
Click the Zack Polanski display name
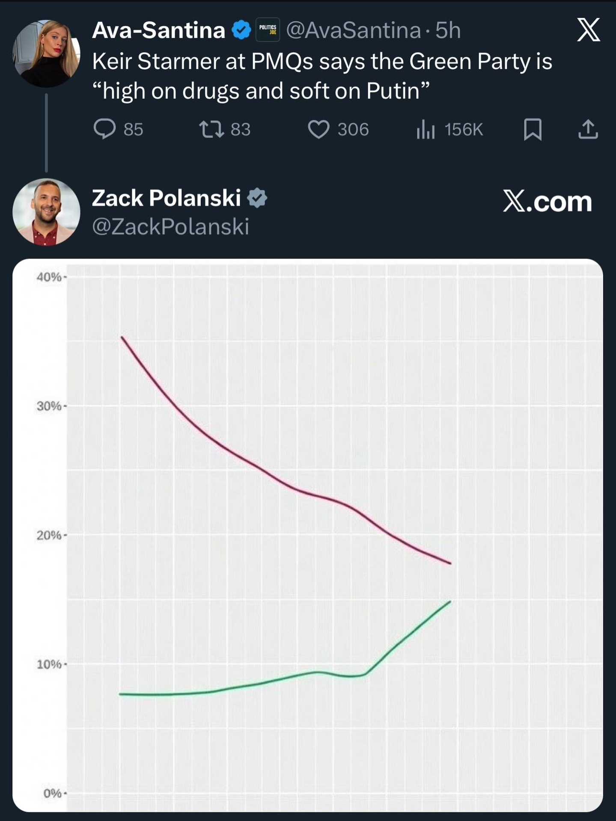point(166,198)
